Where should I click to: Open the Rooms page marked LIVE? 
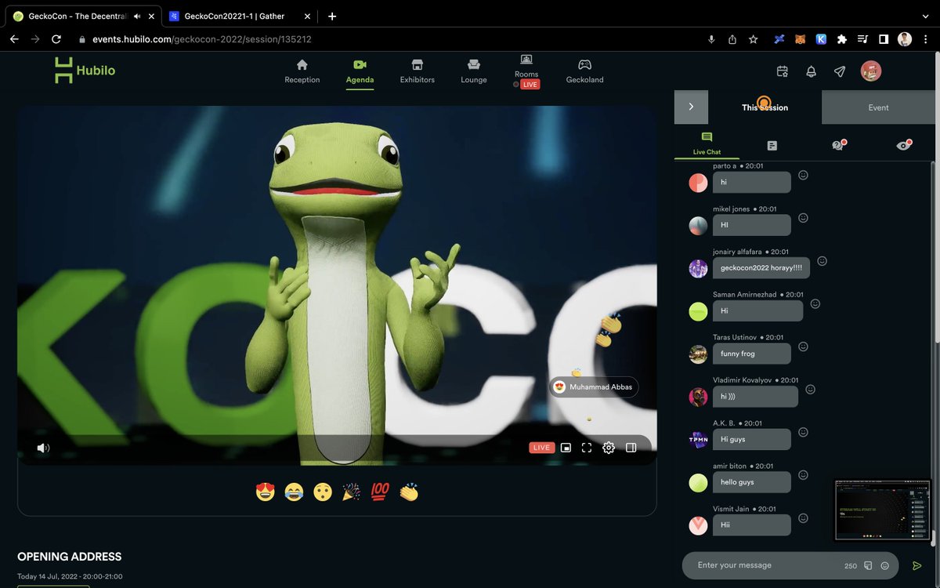(x=526, y=71)
